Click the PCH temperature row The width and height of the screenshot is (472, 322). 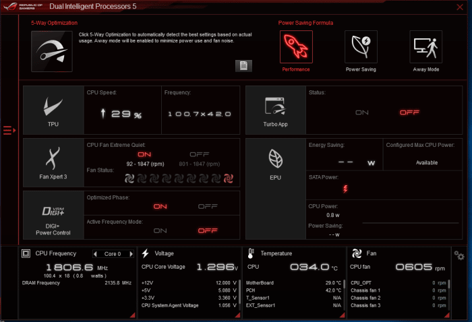pyautogui.click(x=293, y=290)
